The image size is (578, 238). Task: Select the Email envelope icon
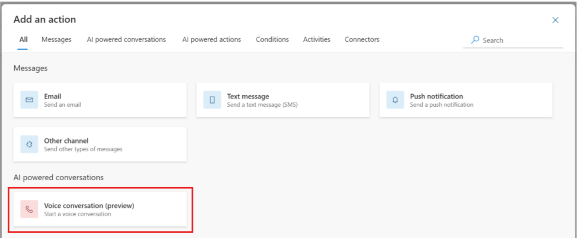[29, 99]
